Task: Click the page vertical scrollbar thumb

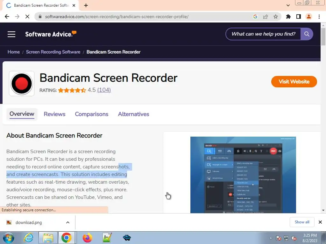Action: [323, 36]
